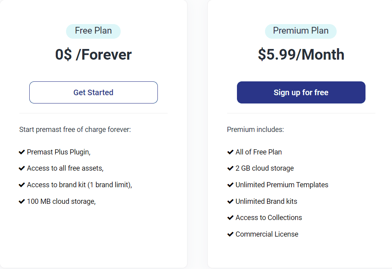The image size is (392, 269).
Task: Click the Unlimited Brand kits feature entry
Action: click(265, 201)
